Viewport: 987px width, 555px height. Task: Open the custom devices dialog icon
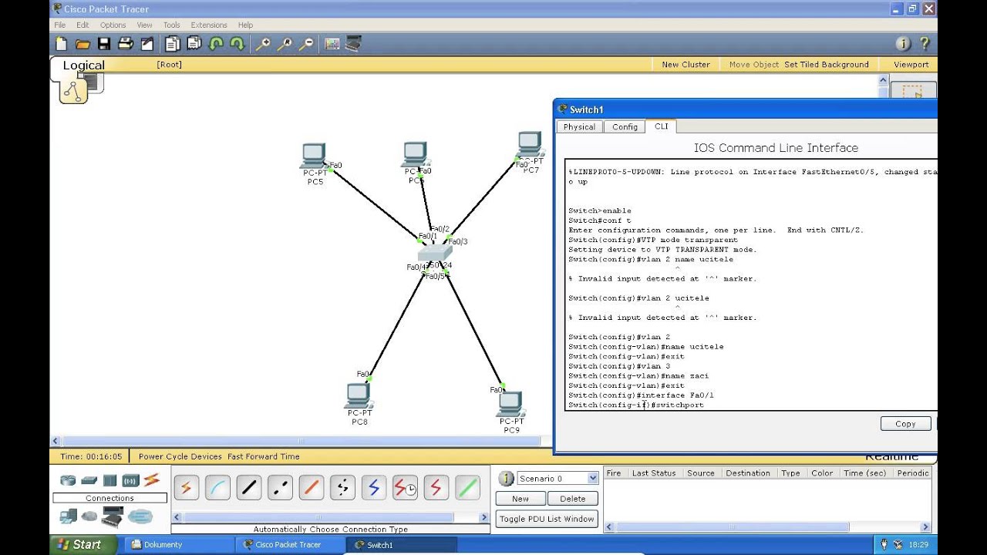[x=353, y=44]
